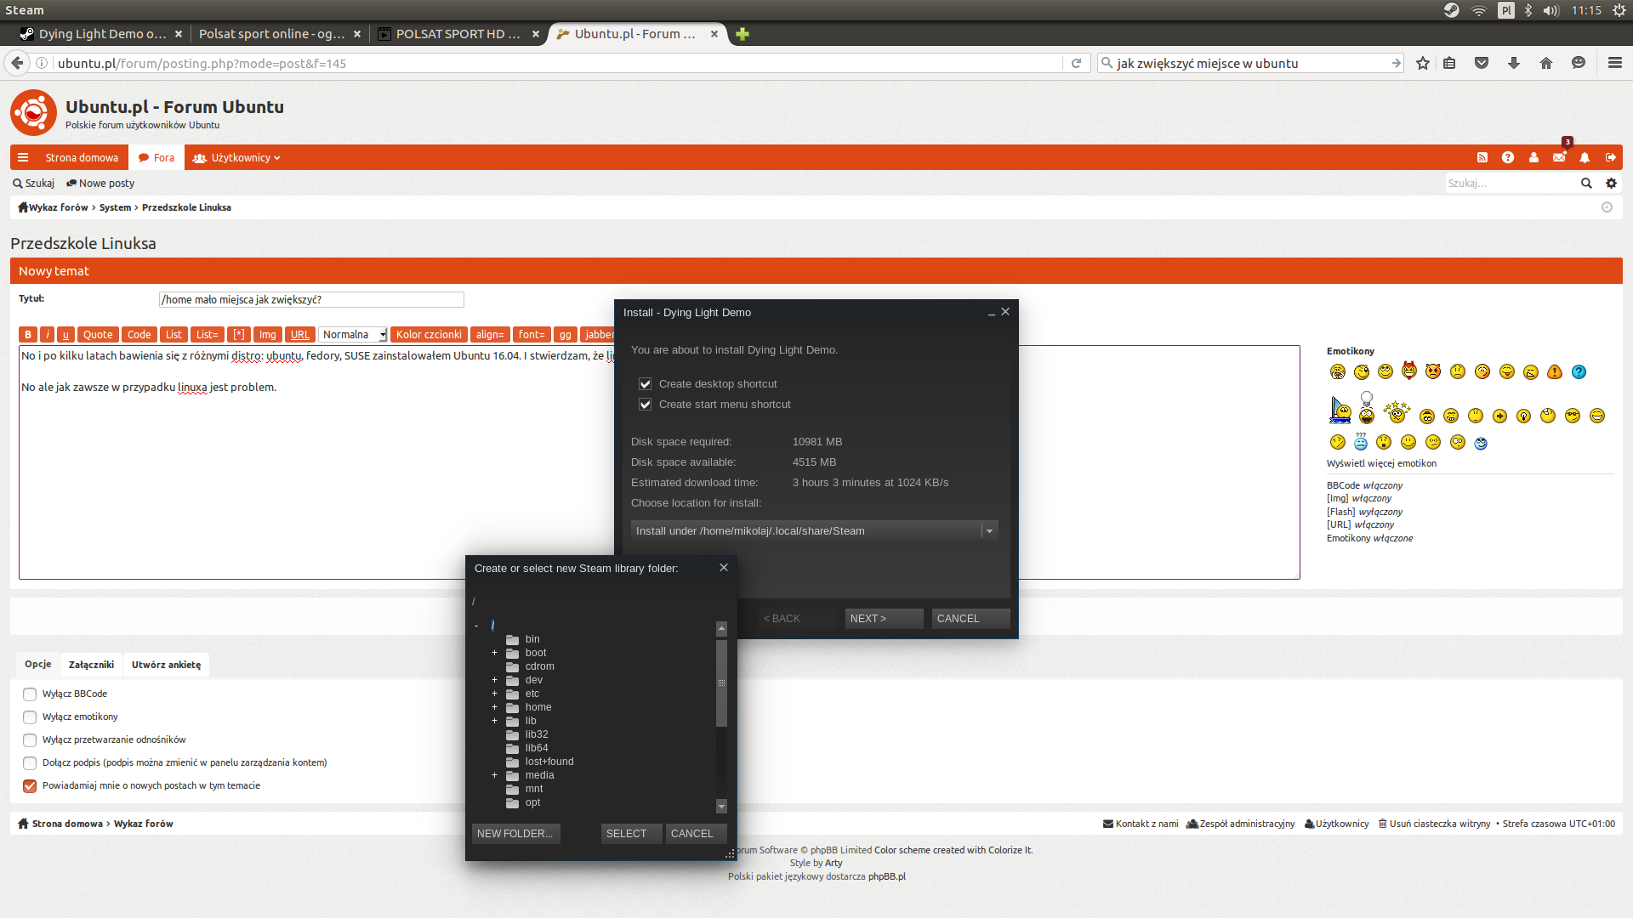Open the Normalna font size dropdown
The width and height of the screenshot is (1633, 918).
(x=353, y=335)
